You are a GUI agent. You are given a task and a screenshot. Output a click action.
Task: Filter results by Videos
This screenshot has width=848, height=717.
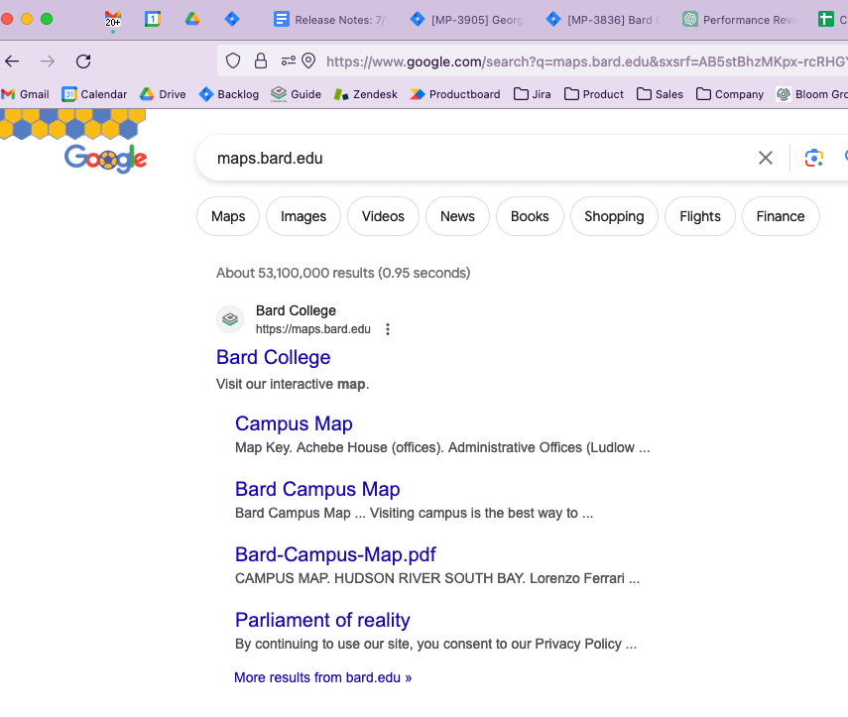pyautogui.click(x=383, y=216)
